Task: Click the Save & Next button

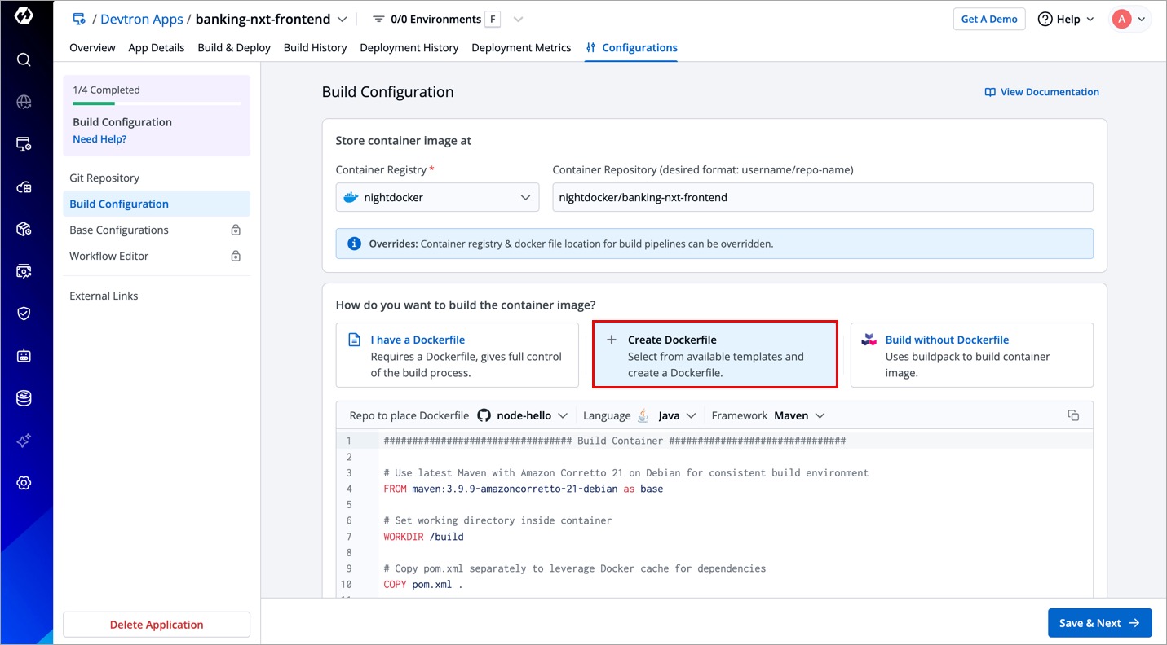Action: pyautogui.click(x=1099, y=623)
